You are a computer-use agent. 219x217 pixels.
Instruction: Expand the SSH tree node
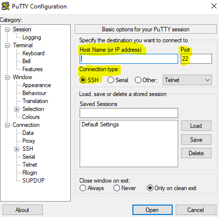(16, 149)
